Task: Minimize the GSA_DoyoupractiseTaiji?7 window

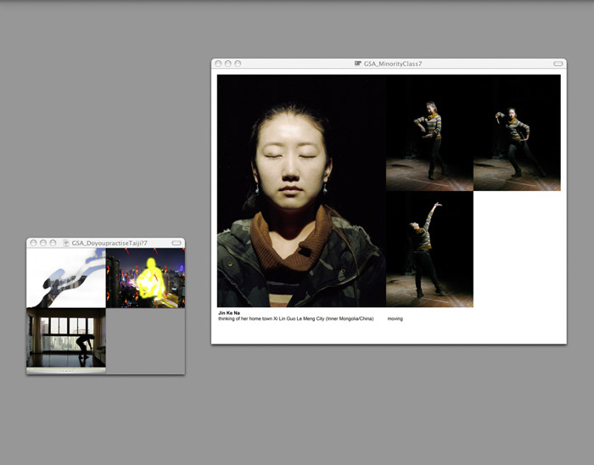Action: point(43,243)
